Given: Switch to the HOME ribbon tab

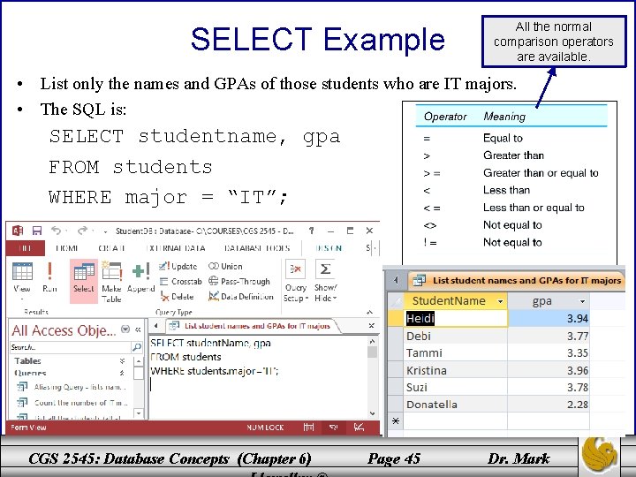Looking at the screenshot, I should click(67, 248).
